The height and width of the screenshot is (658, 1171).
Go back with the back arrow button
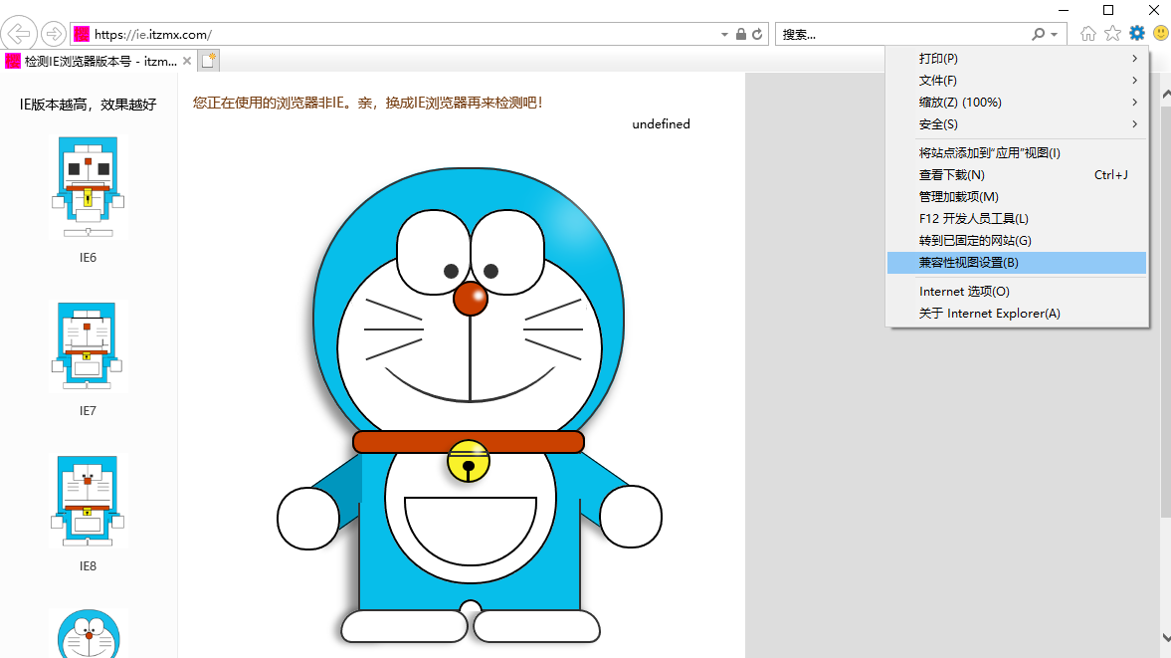click(x=19, y=34)
